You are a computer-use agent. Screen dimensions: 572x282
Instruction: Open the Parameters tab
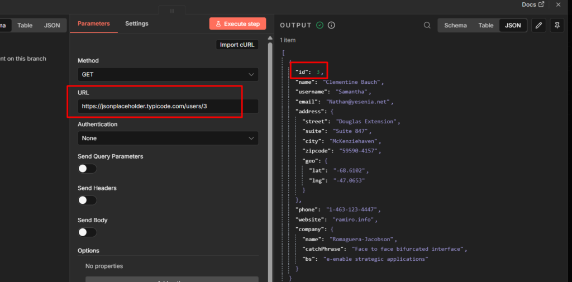tap(94, 23)
